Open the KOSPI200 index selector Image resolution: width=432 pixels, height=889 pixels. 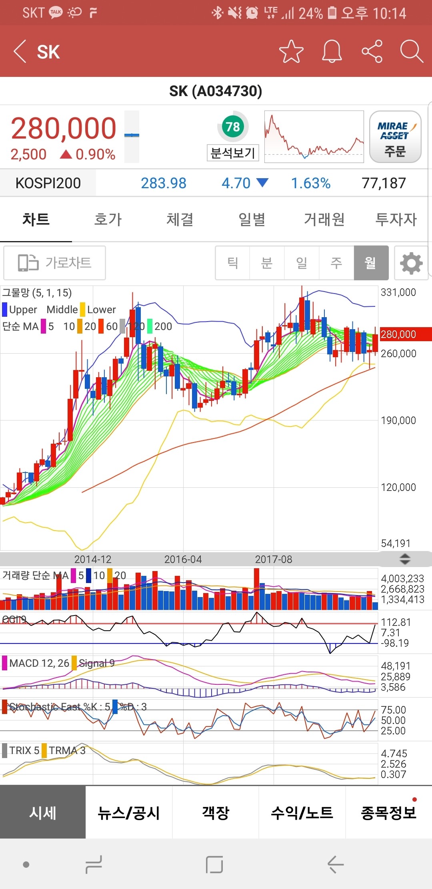click(48, 183)
